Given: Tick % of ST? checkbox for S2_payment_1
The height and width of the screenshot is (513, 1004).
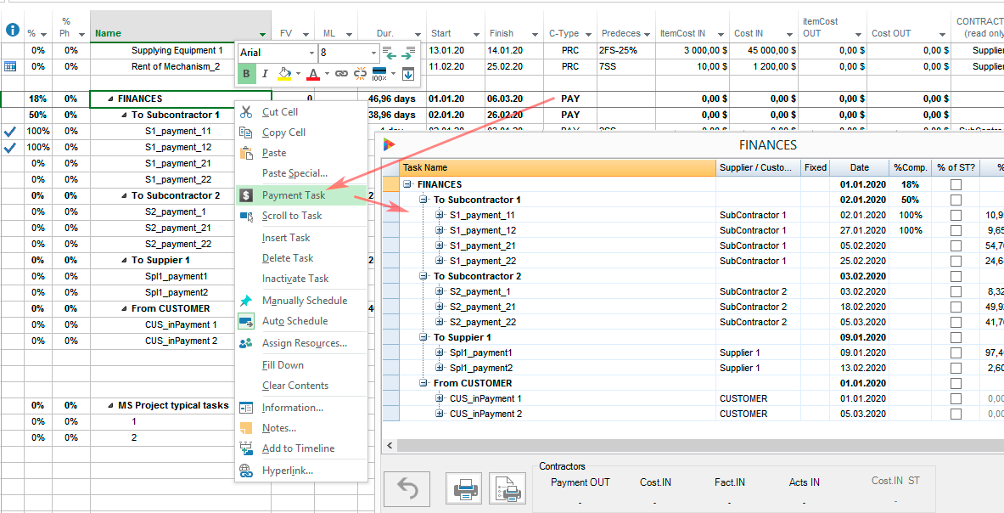Looking at the screenshot, I should coord(956,291).
